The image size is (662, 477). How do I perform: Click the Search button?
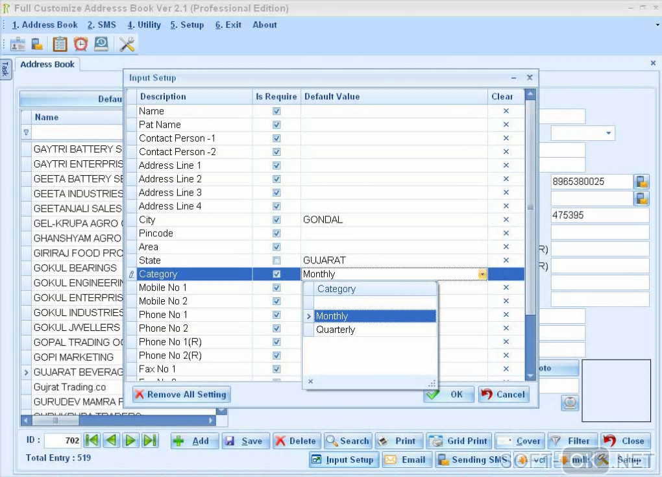(348, 441)
